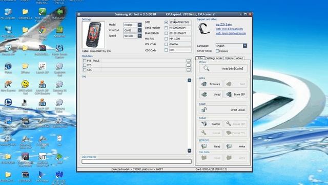
Task: Click the EEPROM Write button
Action: (235, 146)
